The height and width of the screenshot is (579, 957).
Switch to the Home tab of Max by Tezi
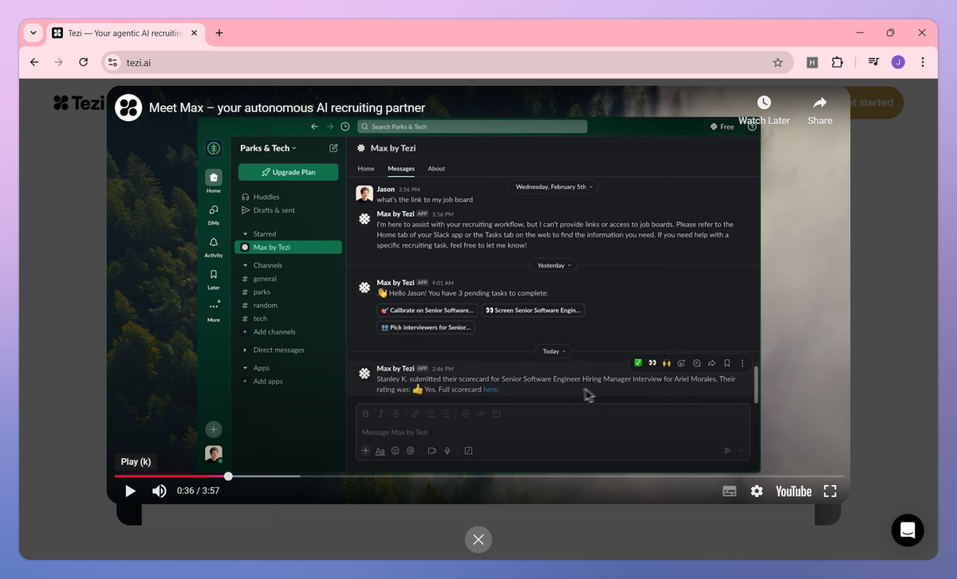coord(366,169)
